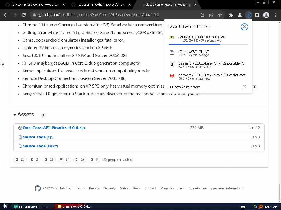Open the Security footer link
This screenshot has width=281, height=210.
pyautogui.click(x=110, y=188)
